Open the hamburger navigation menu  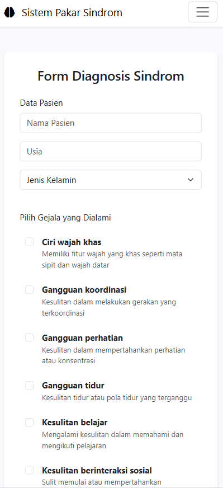coord(202,12)
